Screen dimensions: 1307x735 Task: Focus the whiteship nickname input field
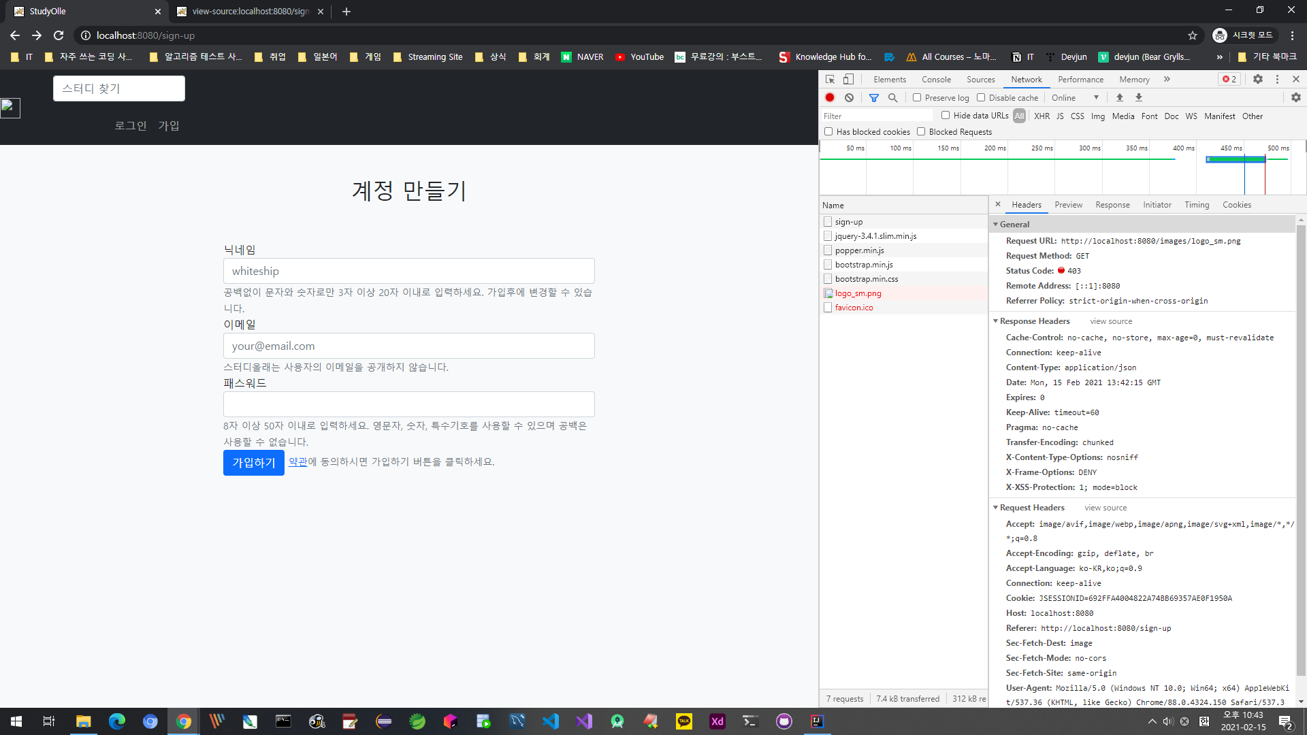pos(408,271)
